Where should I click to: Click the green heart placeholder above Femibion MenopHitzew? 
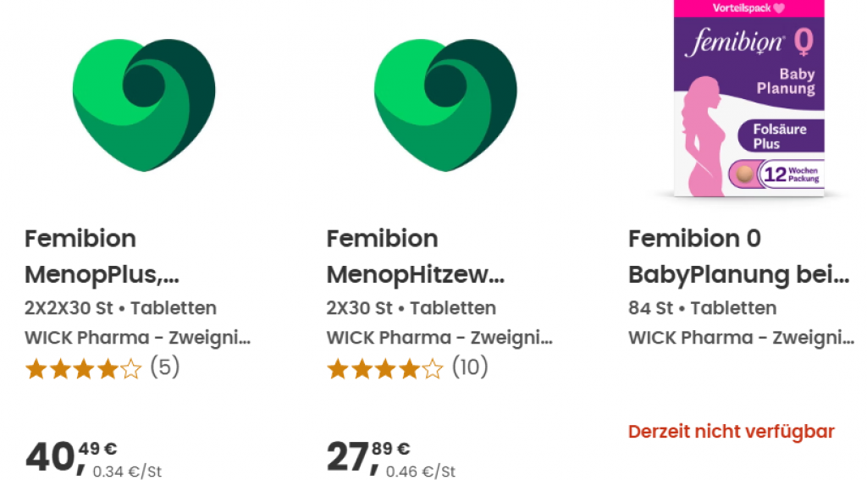coord(445,104)
